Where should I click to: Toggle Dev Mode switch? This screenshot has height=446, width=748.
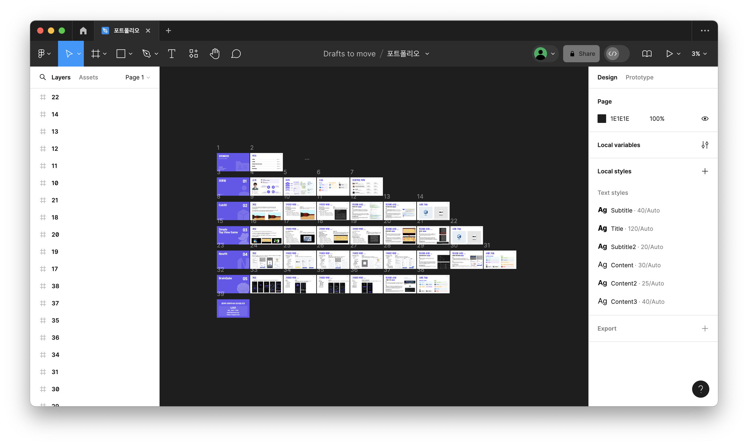click(x=617, y=54)
